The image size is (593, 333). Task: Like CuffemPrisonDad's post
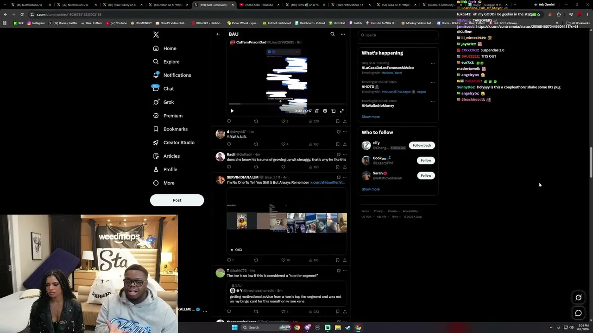tap(284, 121)
